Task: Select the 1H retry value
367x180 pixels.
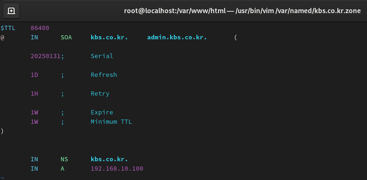Action: tap(34, 94)
